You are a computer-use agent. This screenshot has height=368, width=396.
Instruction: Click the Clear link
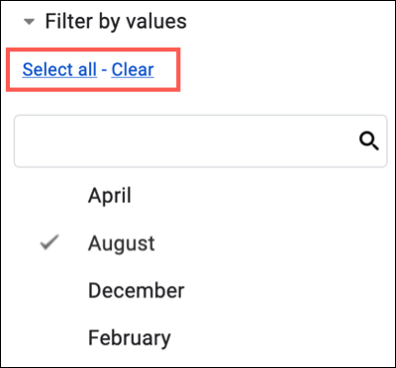click(x=133, y=69)
